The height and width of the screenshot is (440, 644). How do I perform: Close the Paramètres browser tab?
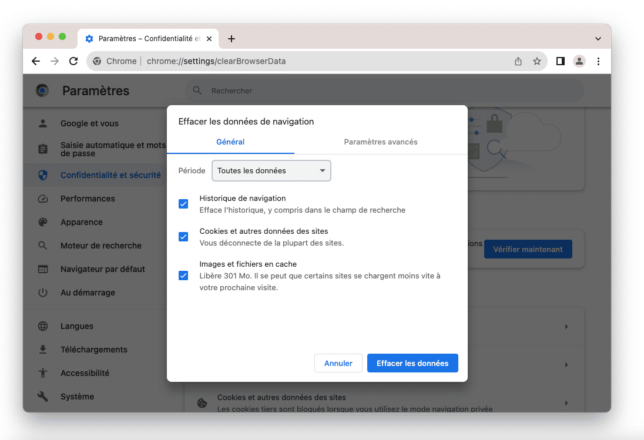[210, 39]
